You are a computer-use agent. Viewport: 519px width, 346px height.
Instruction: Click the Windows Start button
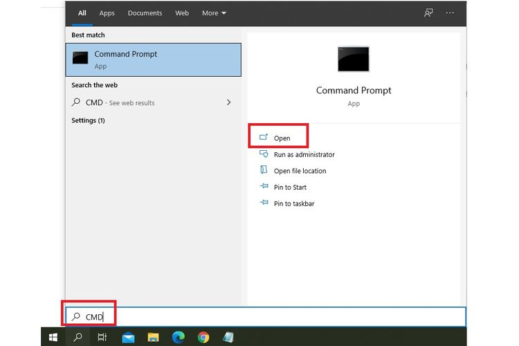tap(53, 337)
